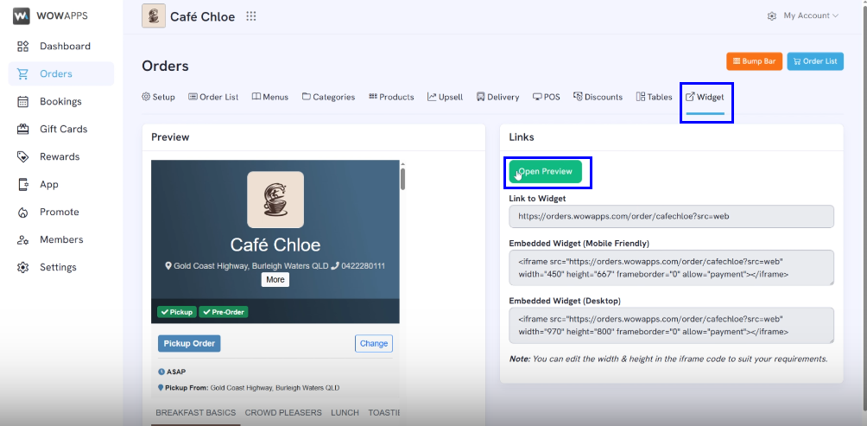Image resolution: width=867 pixels, height=426 pixels.
Task: Select the BREAKFAST BASICS category in preview
Action: tap(196, 413)
